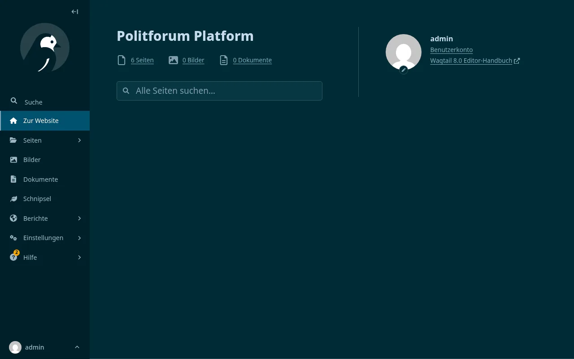
Task: Click the magnifier icon in the page search box
Action: pos(126,91)
